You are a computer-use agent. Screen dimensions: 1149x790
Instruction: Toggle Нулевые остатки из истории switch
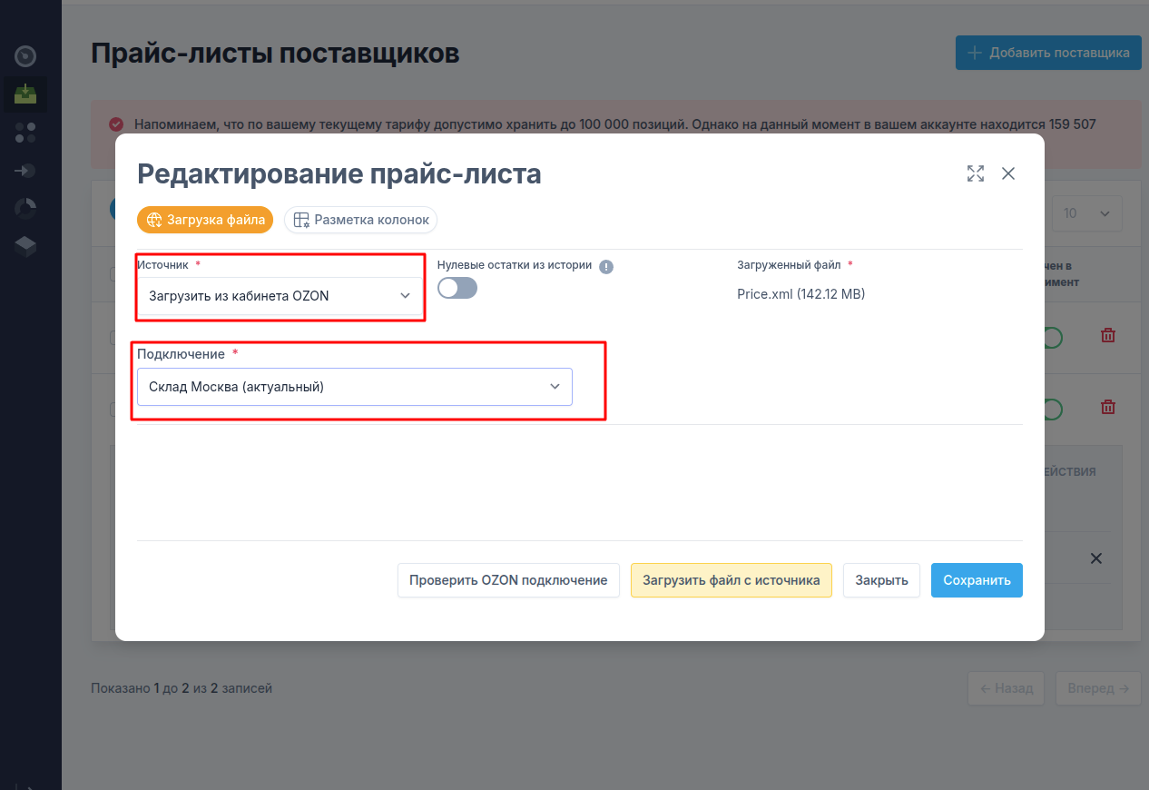pos(457,289)
